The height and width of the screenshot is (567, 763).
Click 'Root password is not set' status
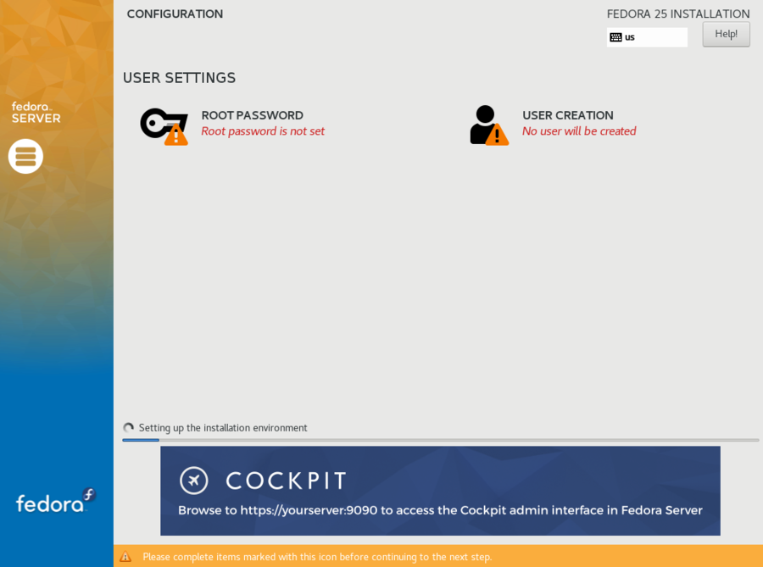tap(263, 131)
